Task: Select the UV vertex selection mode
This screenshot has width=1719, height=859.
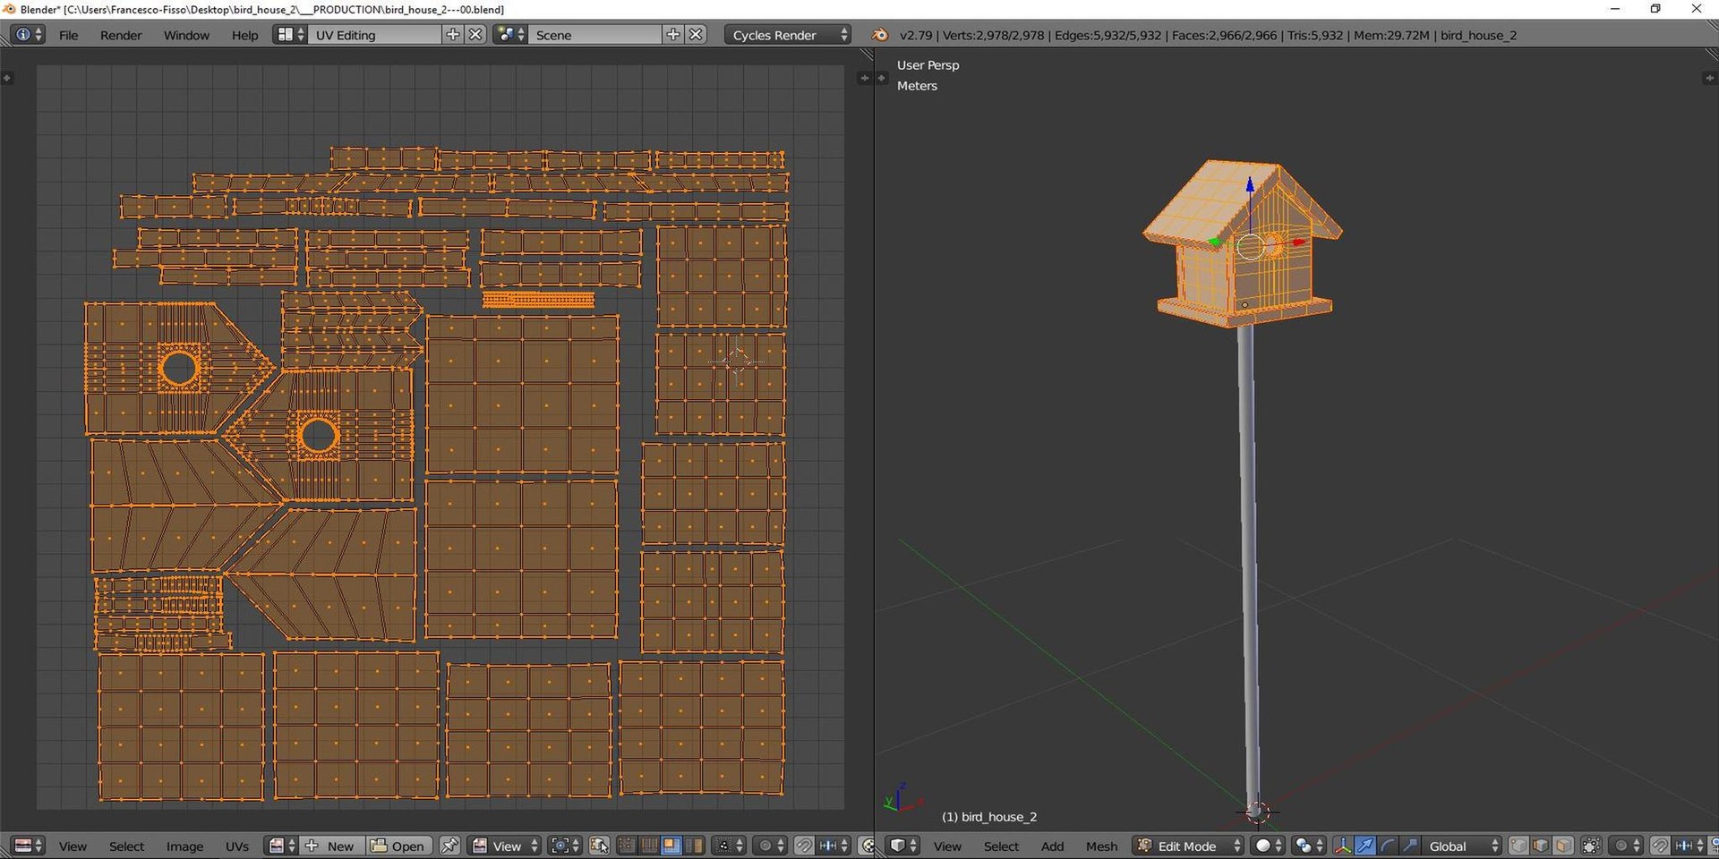Action: [x=627, y=846]
